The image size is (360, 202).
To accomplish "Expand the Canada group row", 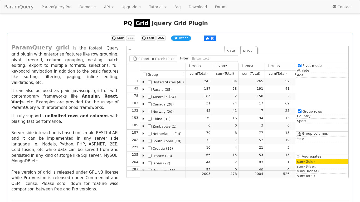I will [143, 104].
